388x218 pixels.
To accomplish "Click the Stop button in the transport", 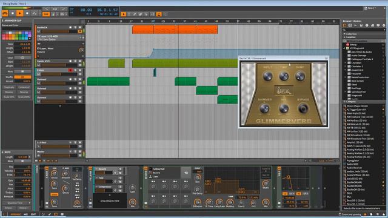I will point(13,13).
